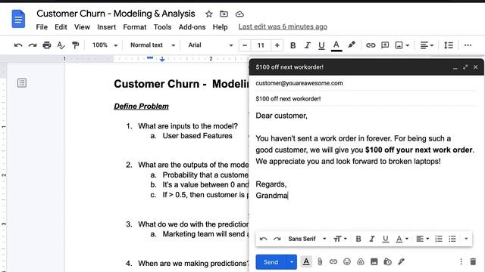Image resolution: width=485 pixels, height=272 pixels.
Task: Decrease the font size
Action: coord(245,45)
